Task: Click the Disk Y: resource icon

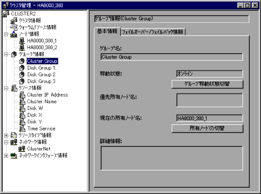Action: 22,122
